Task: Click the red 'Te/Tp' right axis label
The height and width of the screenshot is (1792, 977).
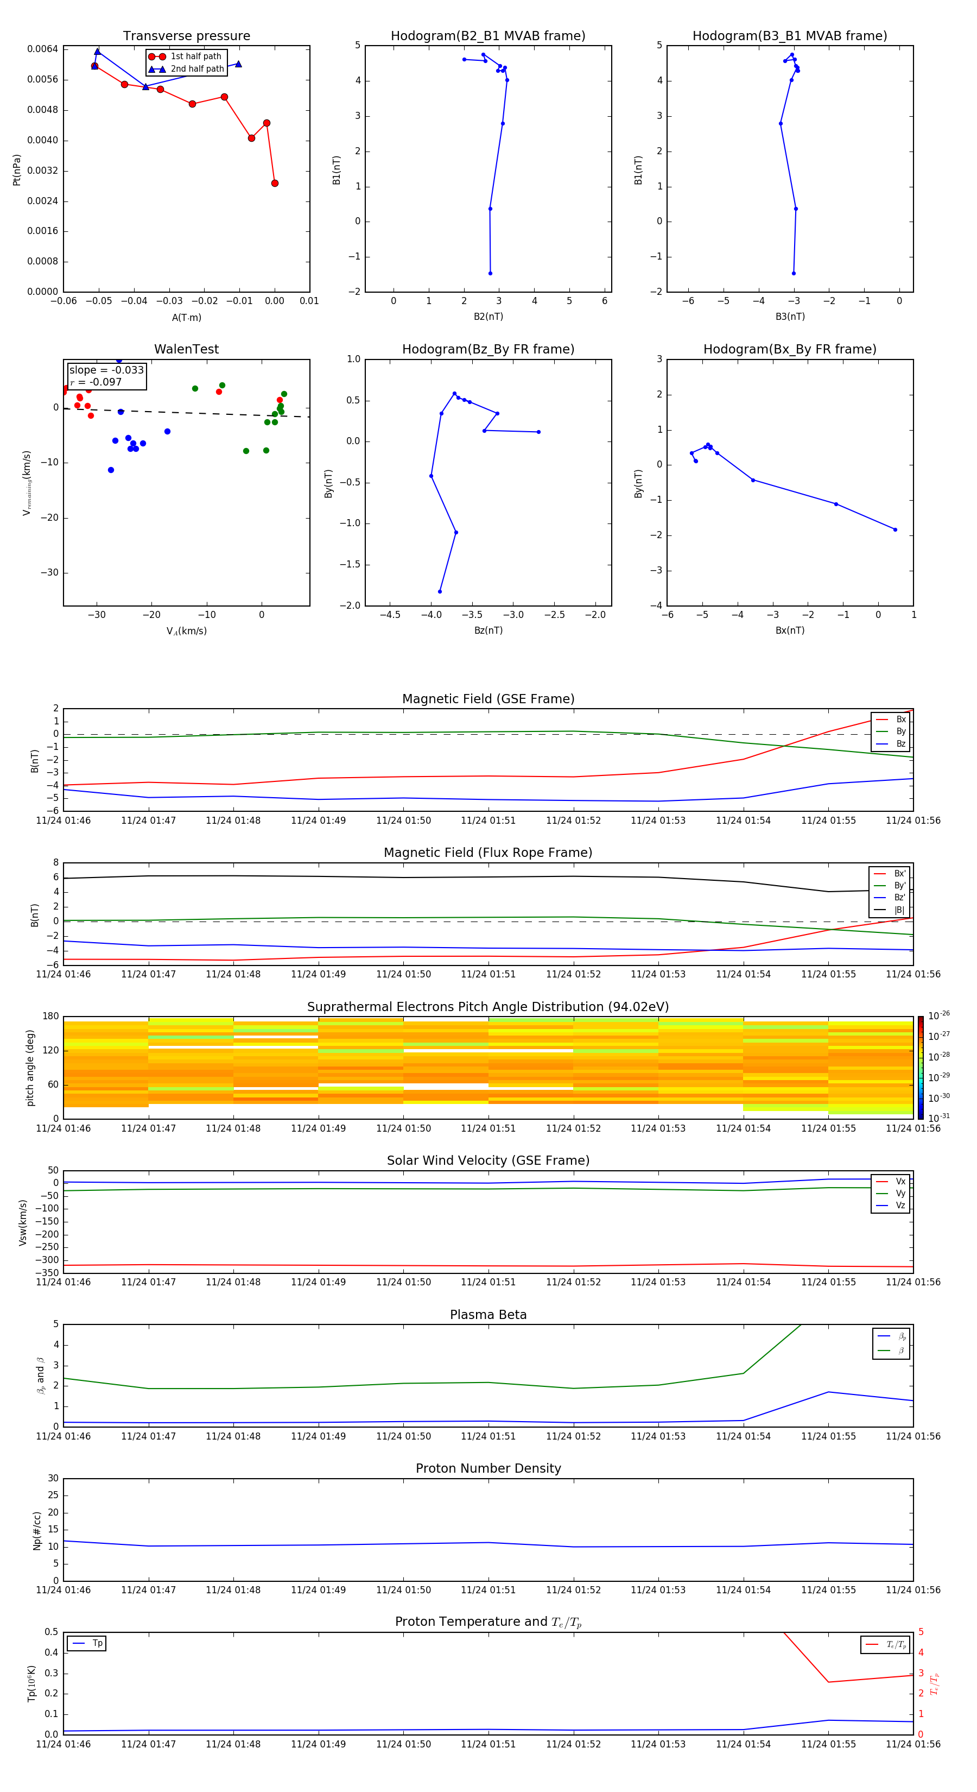Action: pyautogui.click(x=935, y=1684)
